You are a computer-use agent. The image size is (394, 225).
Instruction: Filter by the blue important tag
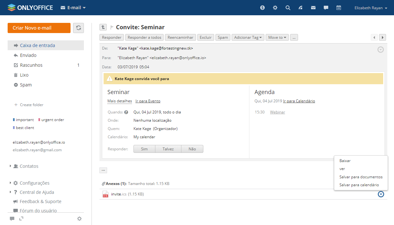pos(24,120)
